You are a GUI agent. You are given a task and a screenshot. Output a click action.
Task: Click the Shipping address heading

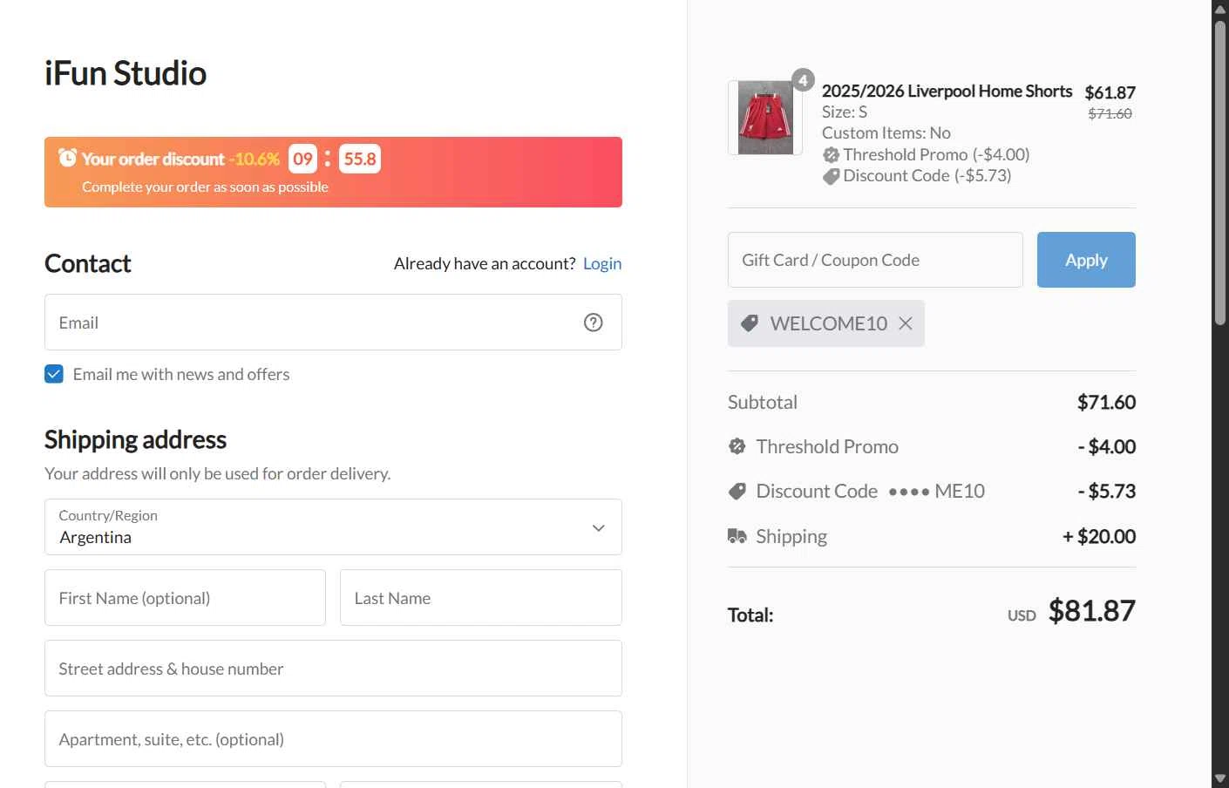(135, 439)
